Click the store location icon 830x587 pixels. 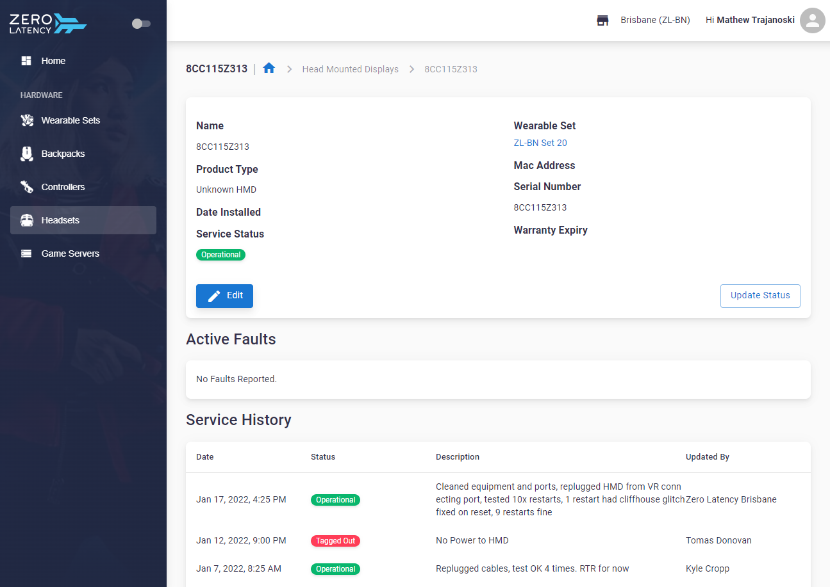602,20
